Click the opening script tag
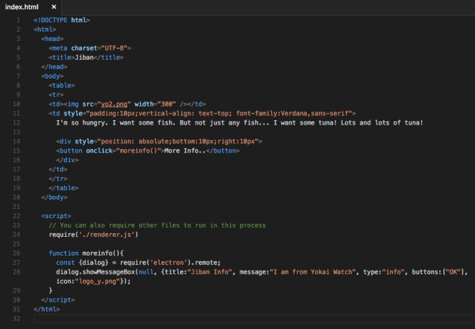The image size is (475, 329). click(56, 216)
